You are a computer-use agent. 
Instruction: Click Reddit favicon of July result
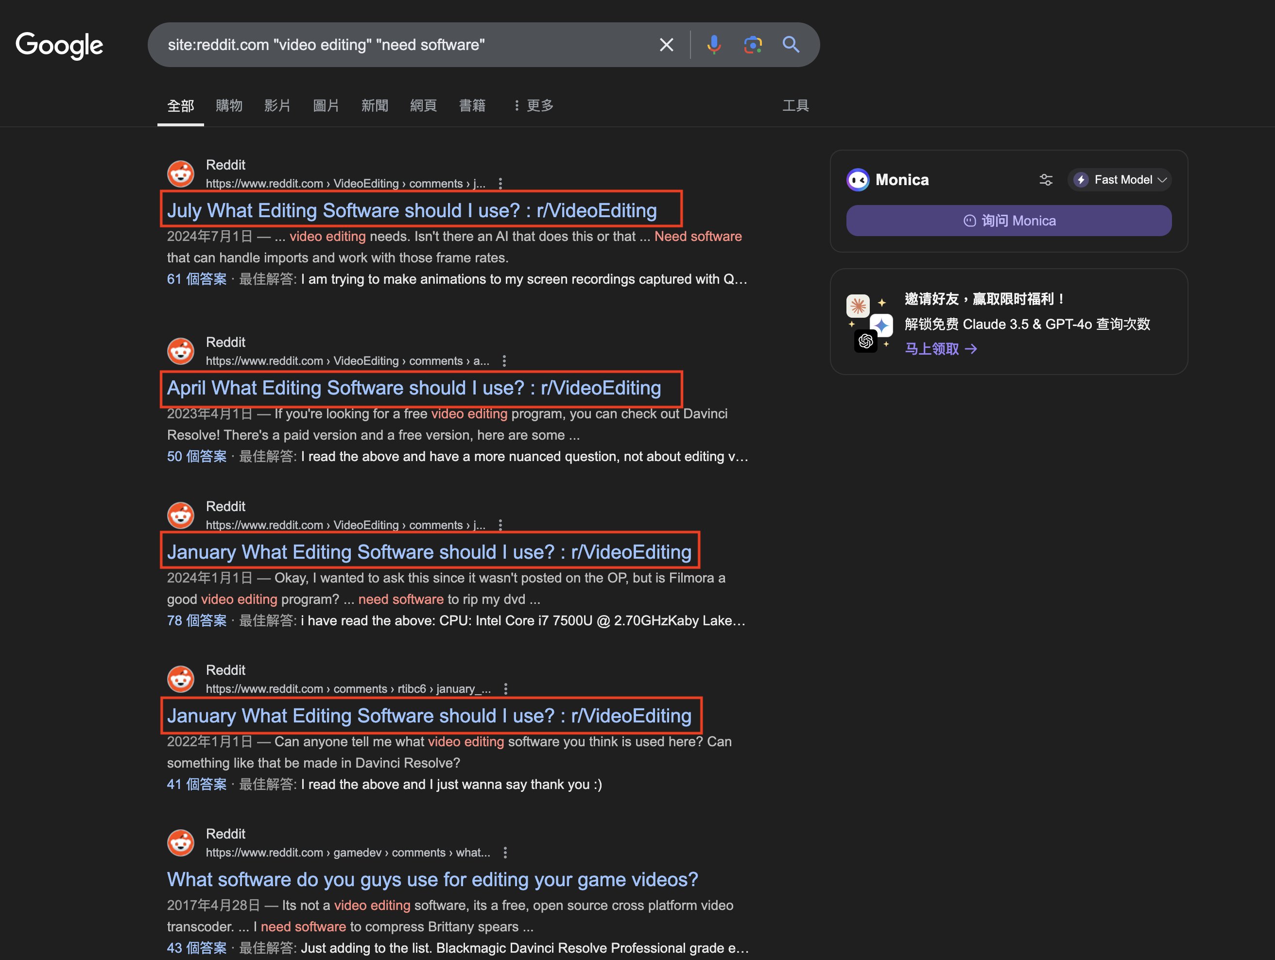[180, 174]
